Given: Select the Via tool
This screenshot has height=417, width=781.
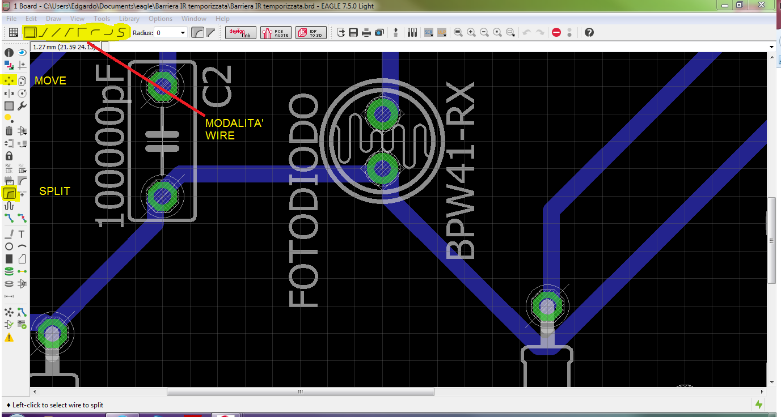Looking at the screenshot, I should point(9,271).
